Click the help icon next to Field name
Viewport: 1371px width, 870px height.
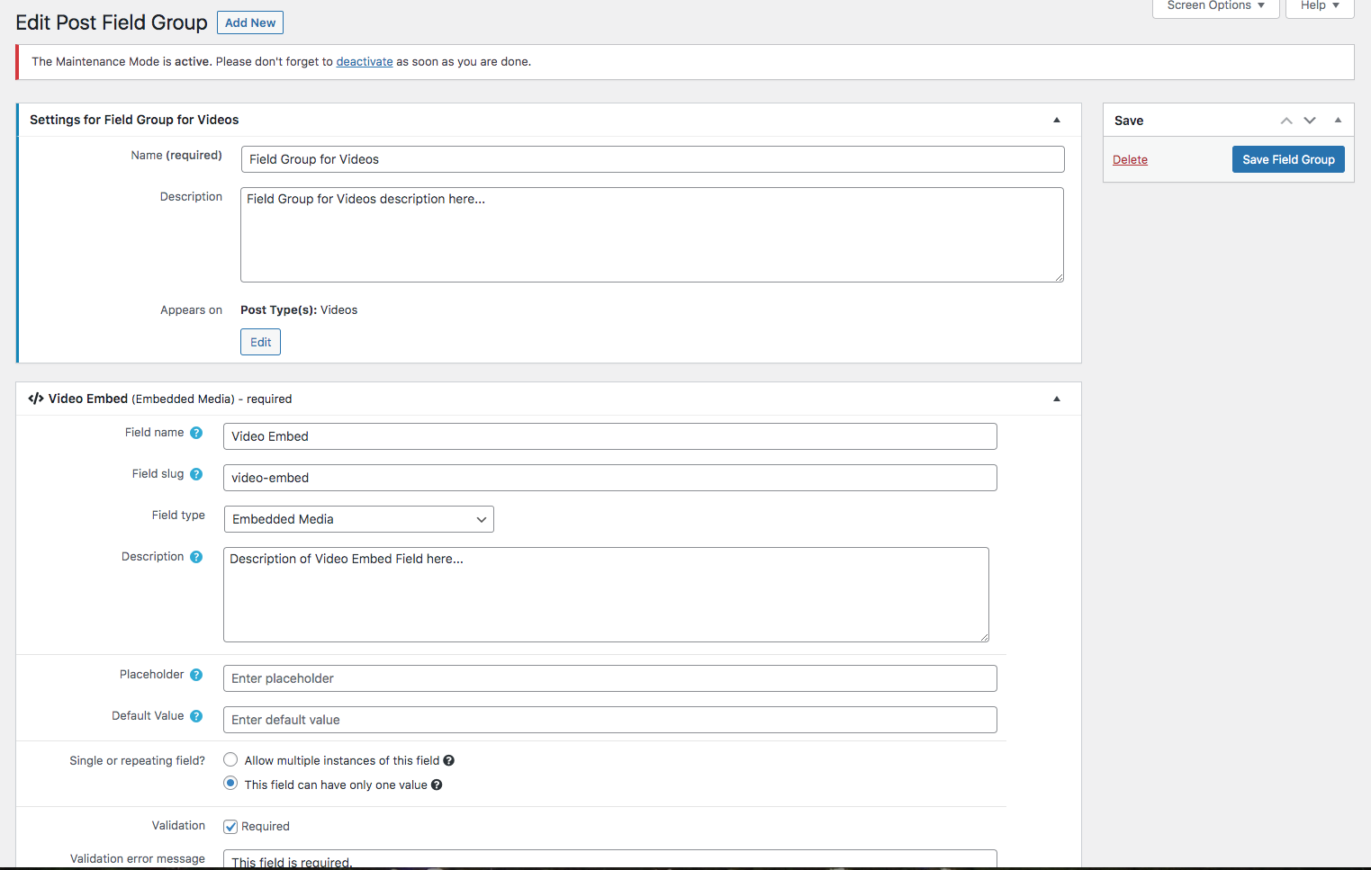click(x=196, y=433)
